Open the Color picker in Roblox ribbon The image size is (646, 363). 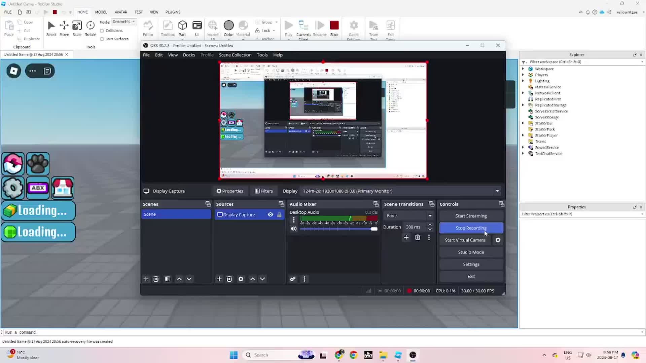pos(229,27)
